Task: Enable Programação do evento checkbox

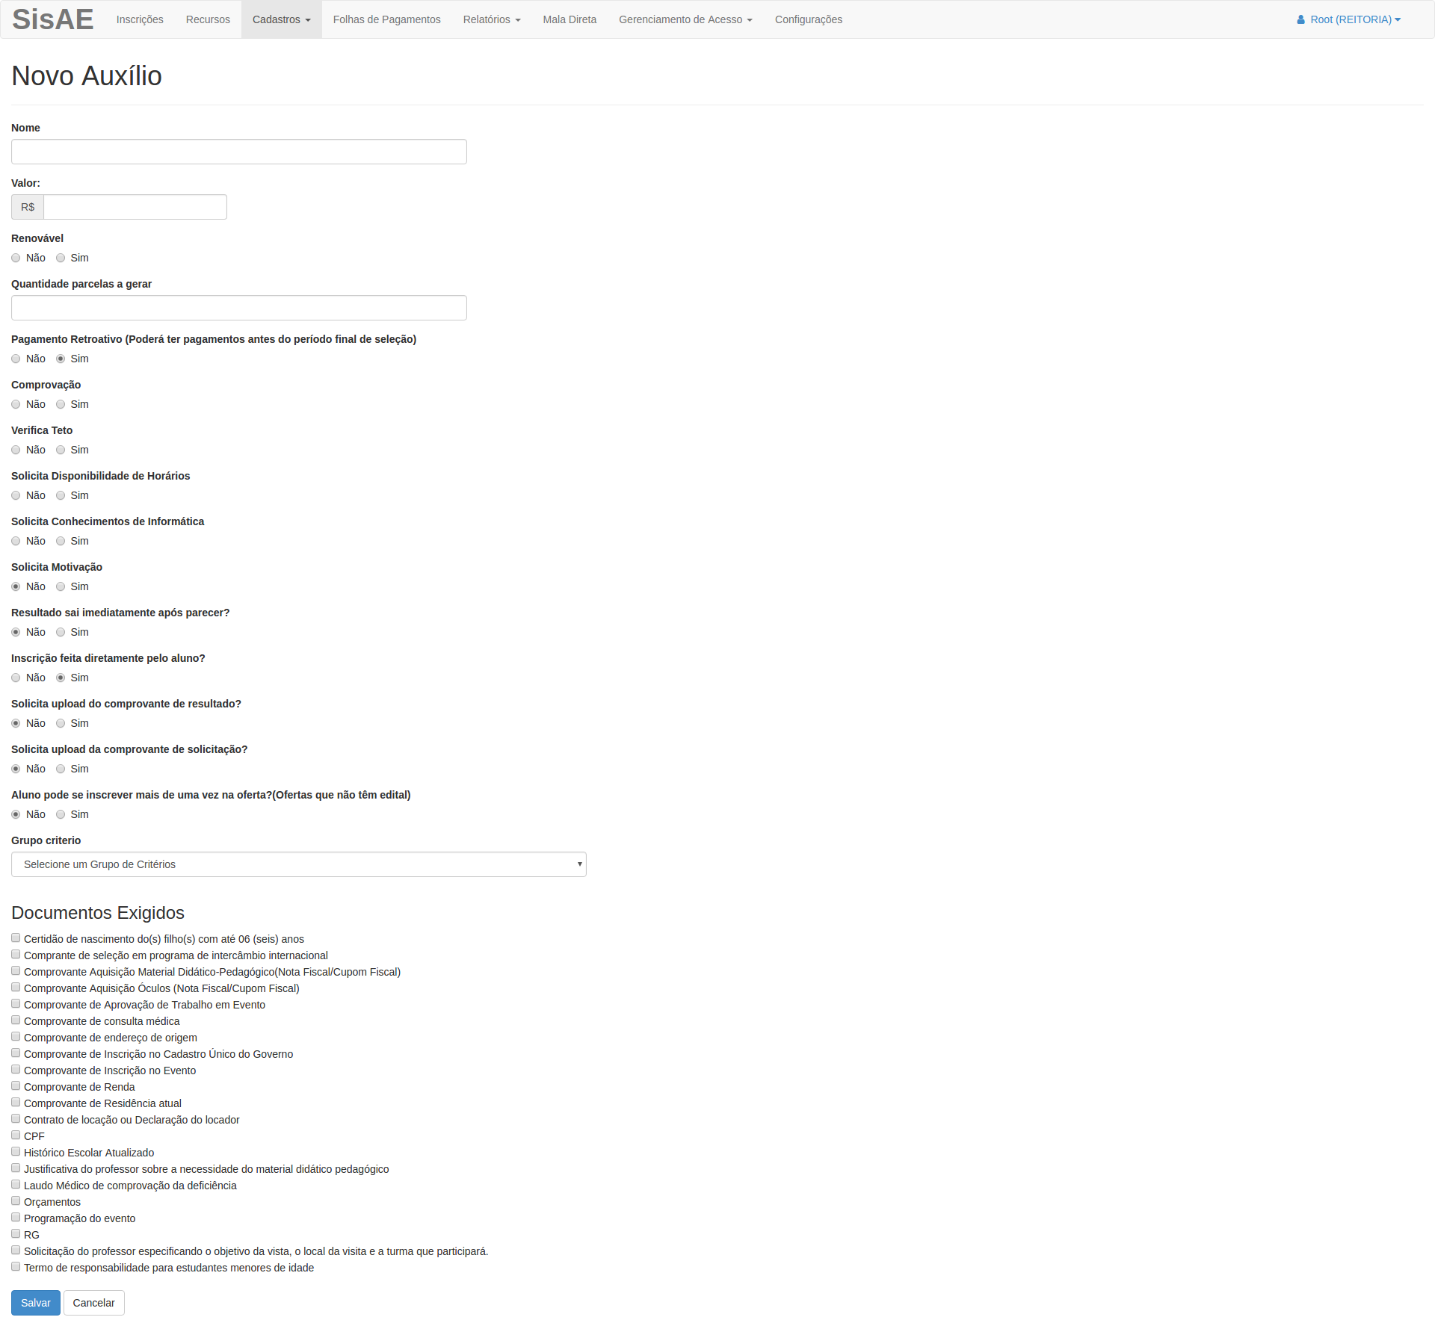Action: click(16, 1217)
